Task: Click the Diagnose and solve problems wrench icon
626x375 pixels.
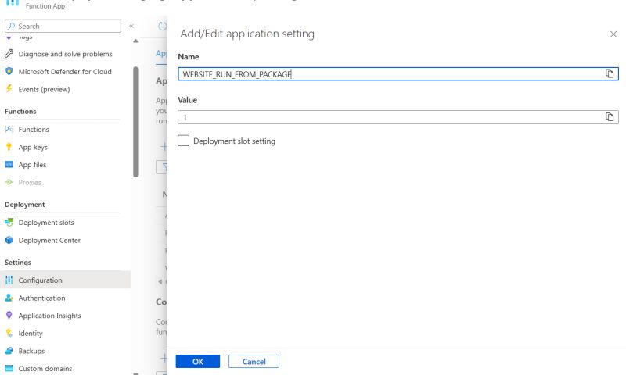Action: pyautogui.click(x=9, y=54)
